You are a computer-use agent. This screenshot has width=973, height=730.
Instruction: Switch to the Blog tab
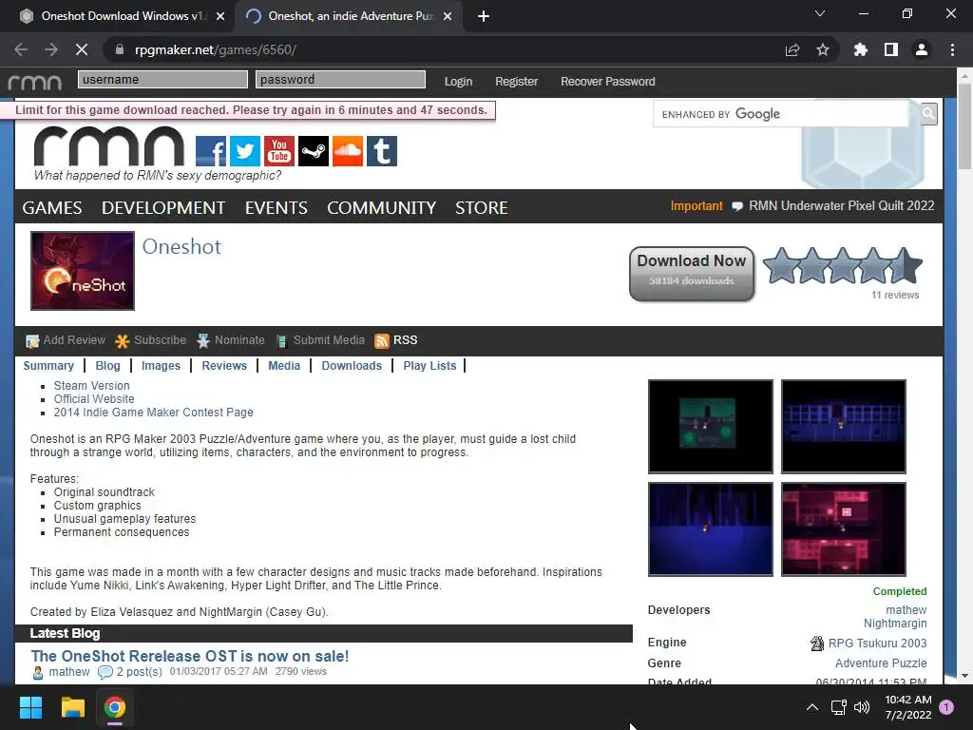point(108,366)
